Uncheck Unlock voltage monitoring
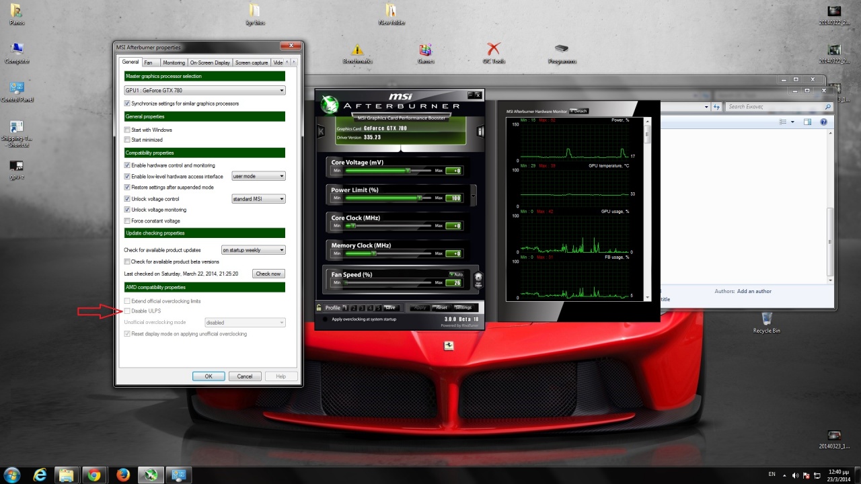The height and width of the screenshot is (484, 861). (x=127, y=210)
